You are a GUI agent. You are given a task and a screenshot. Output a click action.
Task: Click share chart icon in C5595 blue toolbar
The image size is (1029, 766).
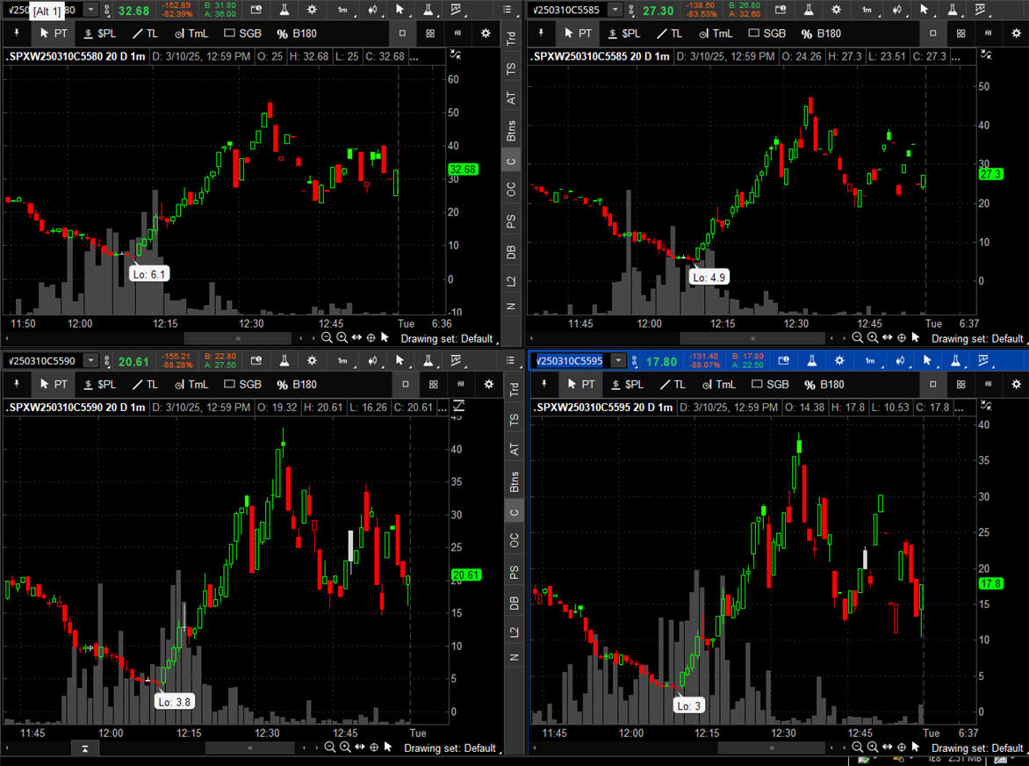[783, 360]
